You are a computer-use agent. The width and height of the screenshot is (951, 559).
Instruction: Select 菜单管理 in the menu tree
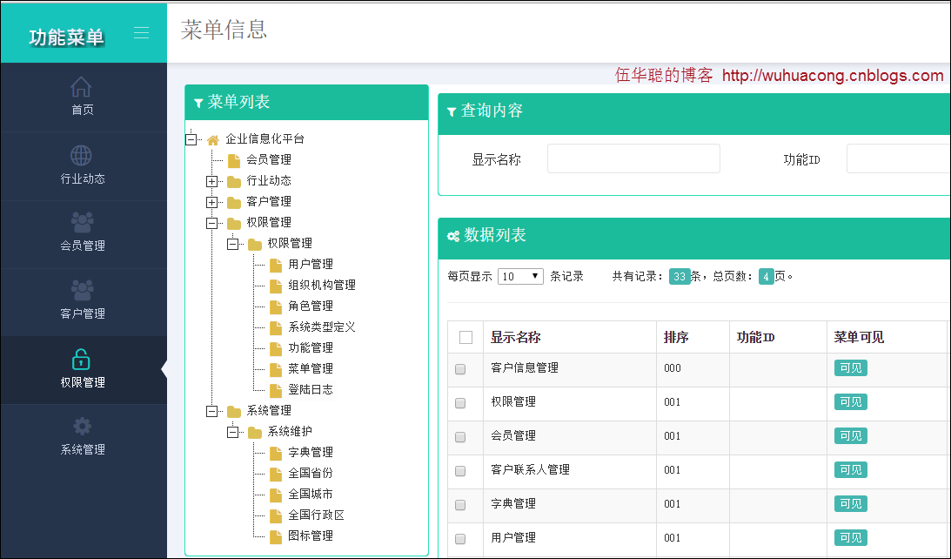(x=311, y=369)
